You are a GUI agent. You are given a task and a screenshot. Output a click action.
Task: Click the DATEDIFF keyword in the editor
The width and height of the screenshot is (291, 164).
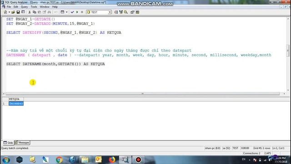click(32, 32)
